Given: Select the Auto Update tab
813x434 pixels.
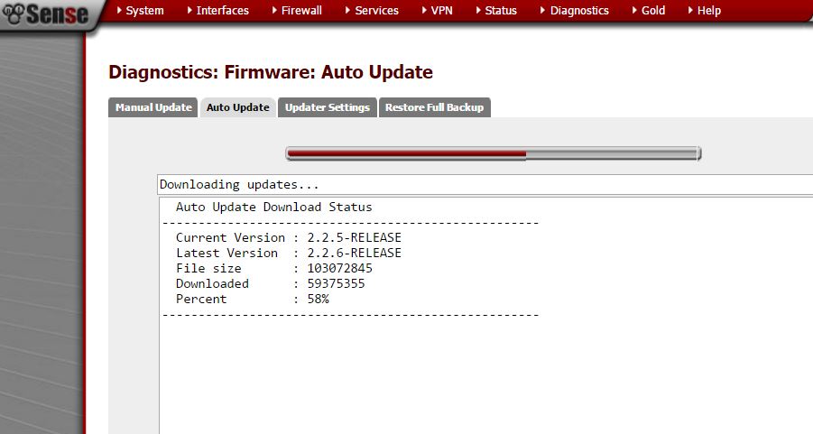Looking at the screenshot, I should [238, 107].
